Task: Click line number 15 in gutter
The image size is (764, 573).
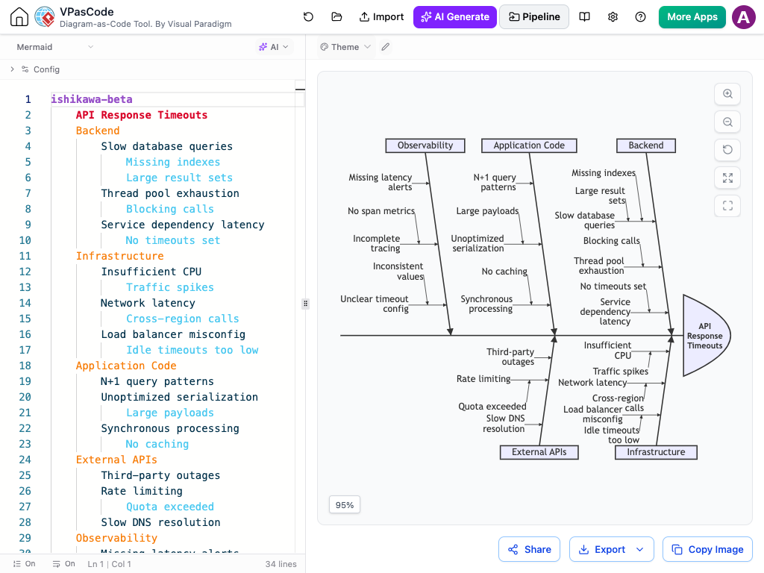Action: pos(25,319)
